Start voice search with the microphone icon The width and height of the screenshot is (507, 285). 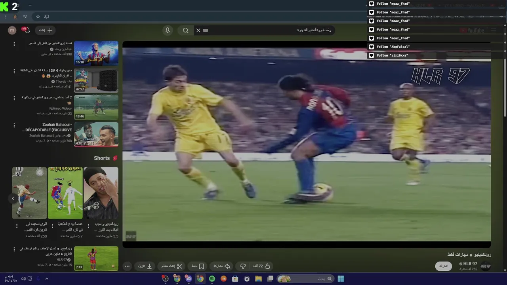[x=168, y=30]
